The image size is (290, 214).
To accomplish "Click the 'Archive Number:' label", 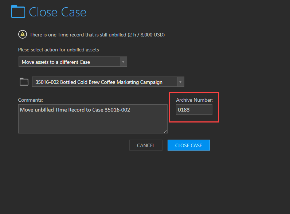I will pyautogui.click(x=194, y=100).
